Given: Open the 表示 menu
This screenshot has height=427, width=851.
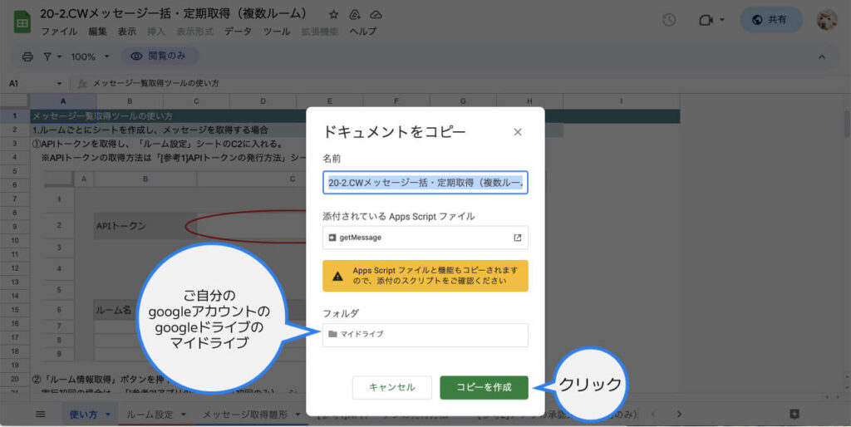Looking at the screenshot, I should click(127, 32).
